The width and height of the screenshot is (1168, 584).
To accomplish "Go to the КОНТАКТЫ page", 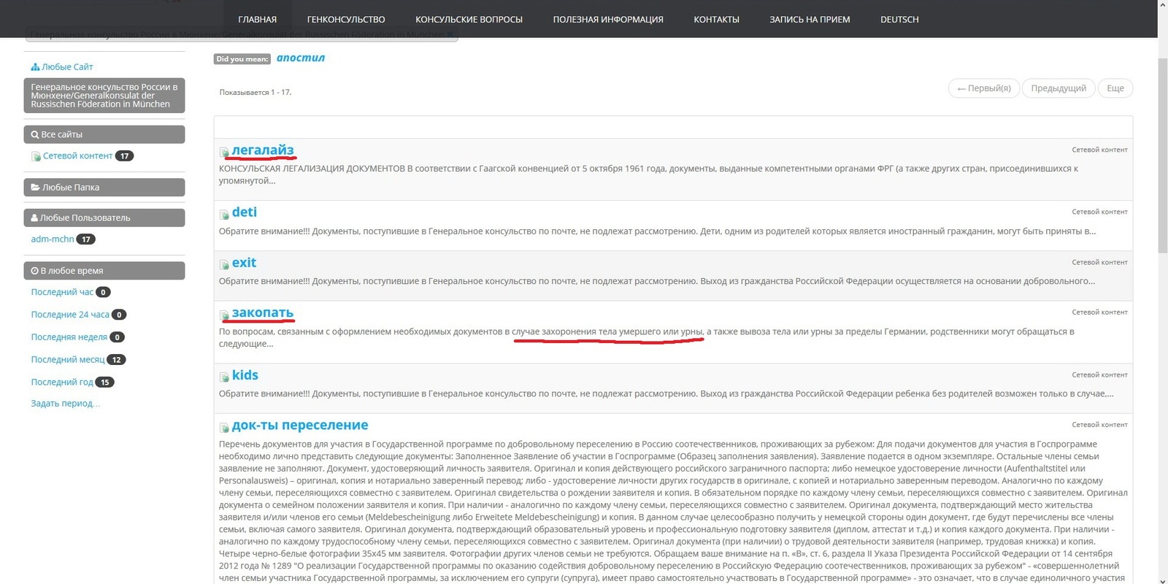I will [x=716, y=20].
